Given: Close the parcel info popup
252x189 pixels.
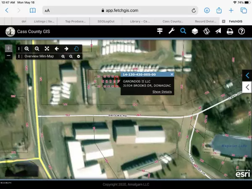Looking at the screenshot, I should (x=172, y=74).
